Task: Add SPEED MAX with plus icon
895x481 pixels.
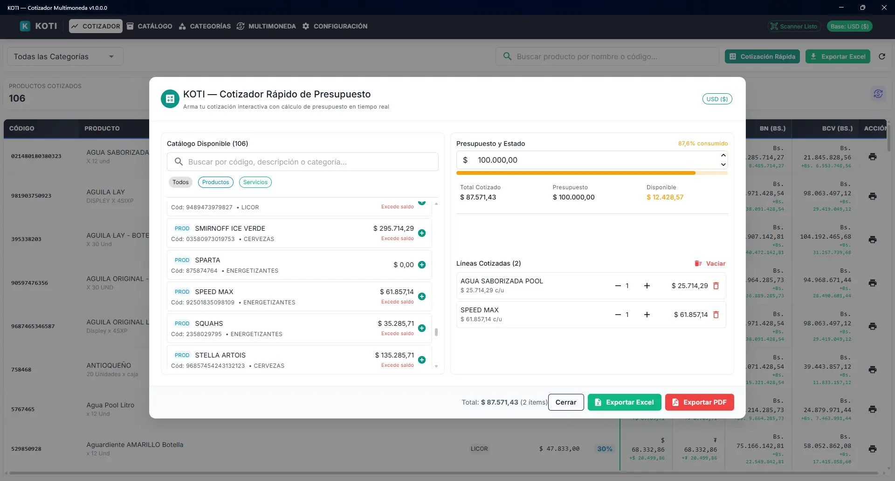Action: tap(422, 296)
